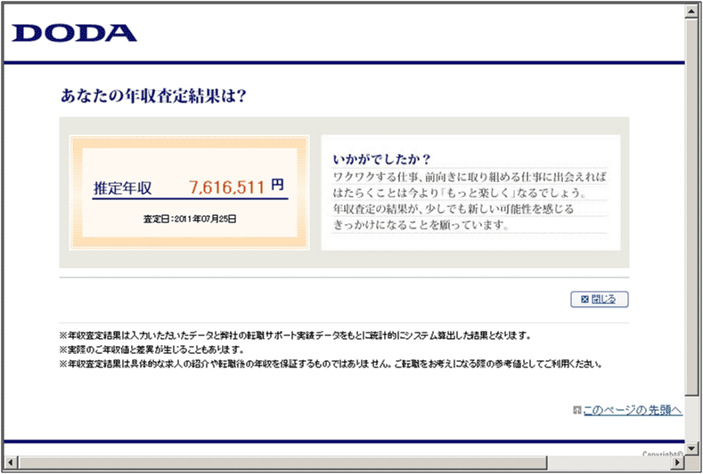Click the vertical scrollbar down arrow
Screen dimensions: 703x474
[x=691, y=447]
